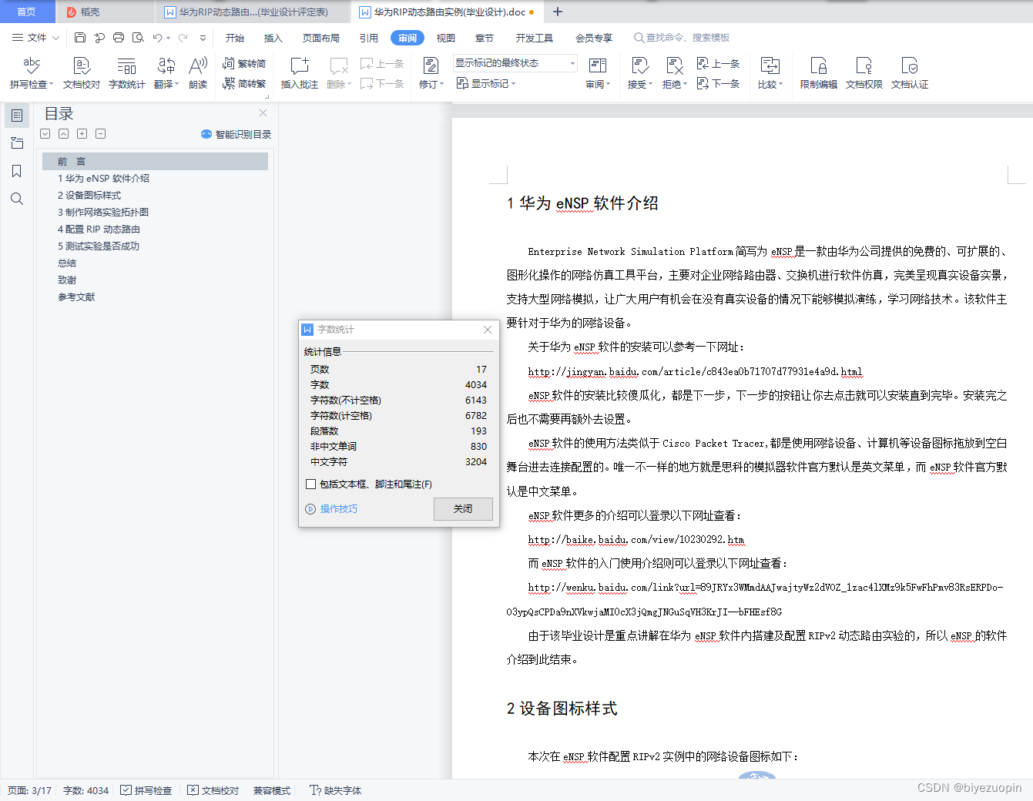Viewport: 1033px width, 801px height.
Task: Click the 朗读 read aloud icon
Action: click(198, 73)
